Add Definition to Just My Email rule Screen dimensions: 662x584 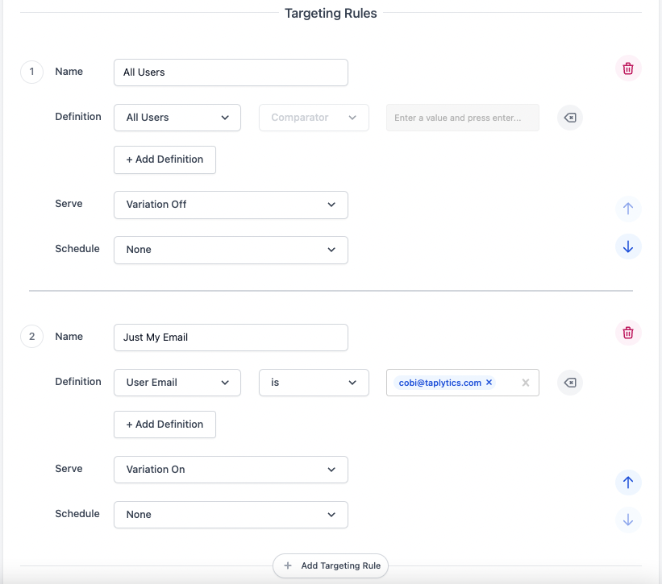[x=164, y=425]
